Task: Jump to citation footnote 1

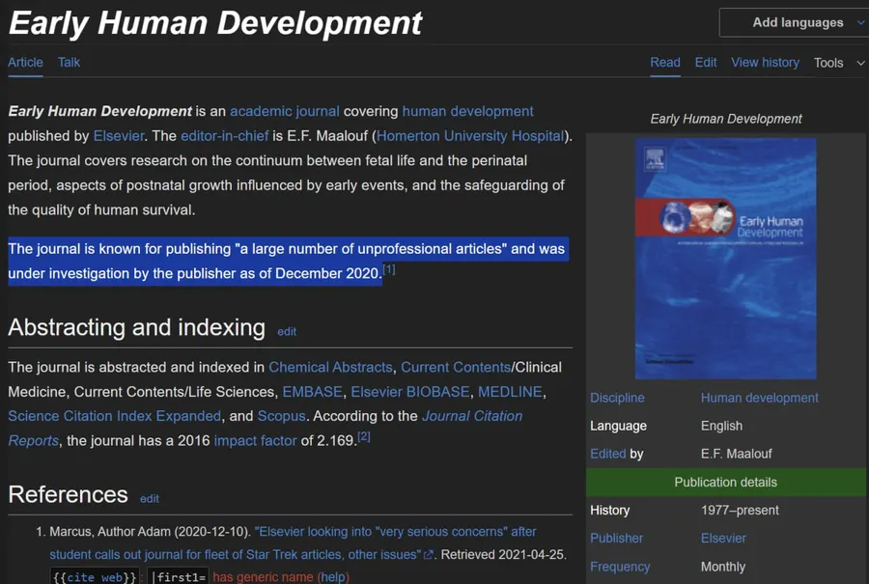Action: [389, 269]
